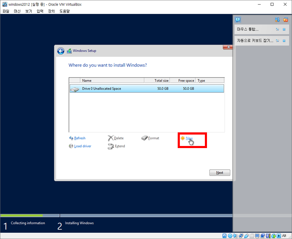Click the dismiss all notifications icon

(x=285, y=20)
